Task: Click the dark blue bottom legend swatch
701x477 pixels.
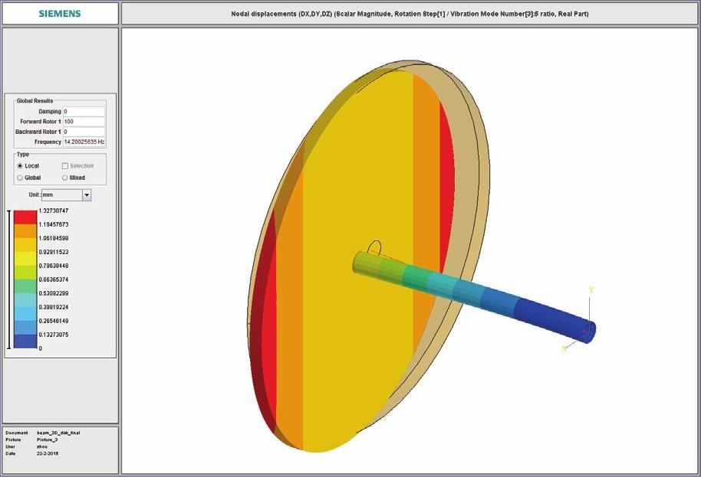Action: pyautogui.click(x=25, y=341)
